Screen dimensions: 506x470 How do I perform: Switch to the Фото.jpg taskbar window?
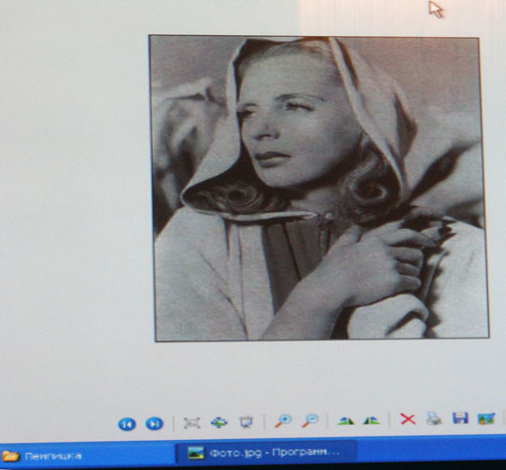266,453
